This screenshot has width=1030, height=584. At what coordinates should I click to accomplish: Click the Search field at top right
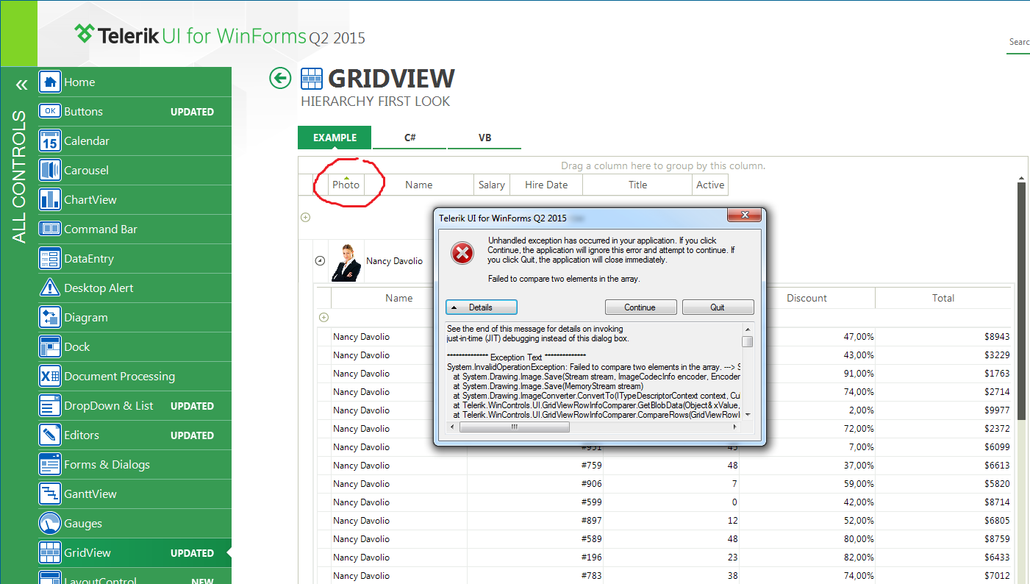pyautogui.click(x=1018, y=43)
